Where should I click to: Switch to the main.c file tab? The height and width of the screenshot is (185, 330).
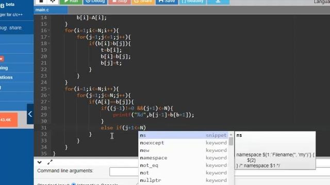point(51,10)
